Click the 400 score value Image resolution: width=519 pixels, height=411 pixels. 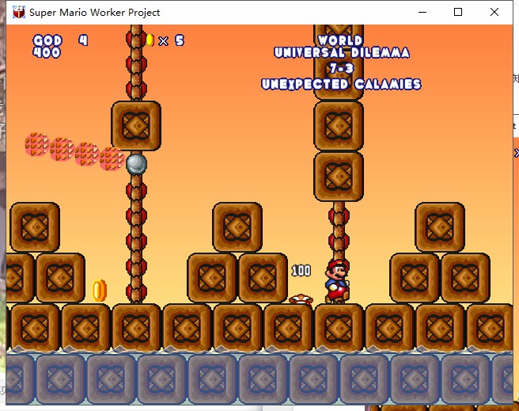click(x=47, y=52)
